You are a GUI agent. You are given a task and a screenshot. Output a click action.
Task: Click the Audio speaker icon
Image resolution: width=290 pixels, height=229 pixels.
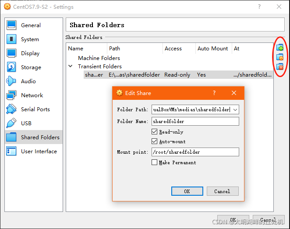coord(11,81)
